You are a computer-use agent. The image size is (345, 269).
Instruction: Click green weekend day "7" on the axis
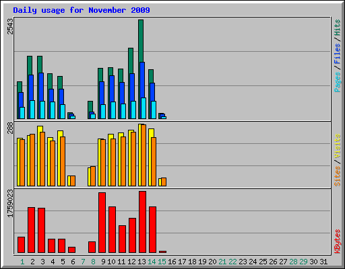coord(83,262)
